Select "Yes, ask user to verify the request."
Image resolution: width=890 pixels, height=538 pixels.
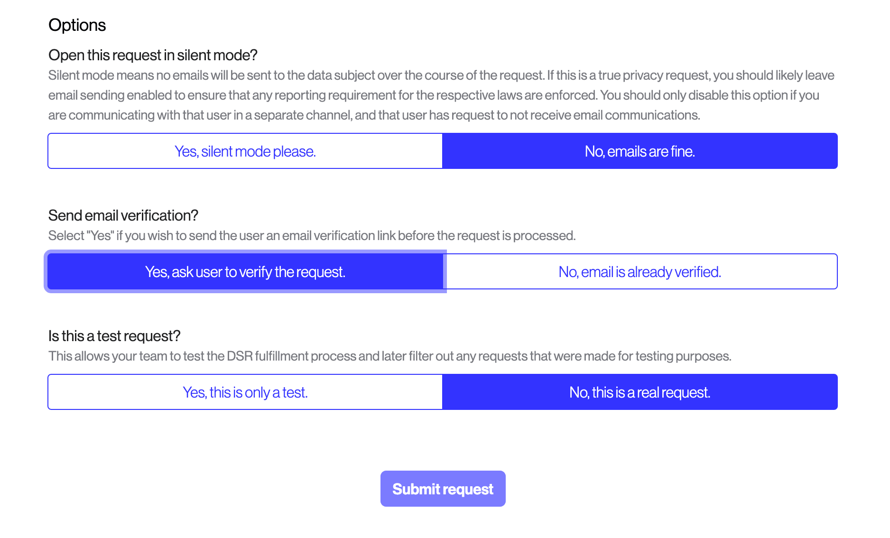pyautogui.click(x=245, y=271)
